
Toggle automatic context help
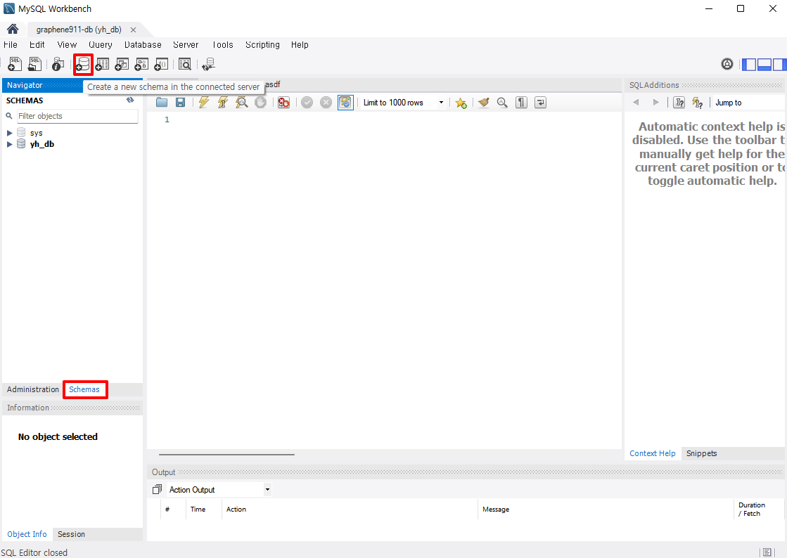click(698, 103)
